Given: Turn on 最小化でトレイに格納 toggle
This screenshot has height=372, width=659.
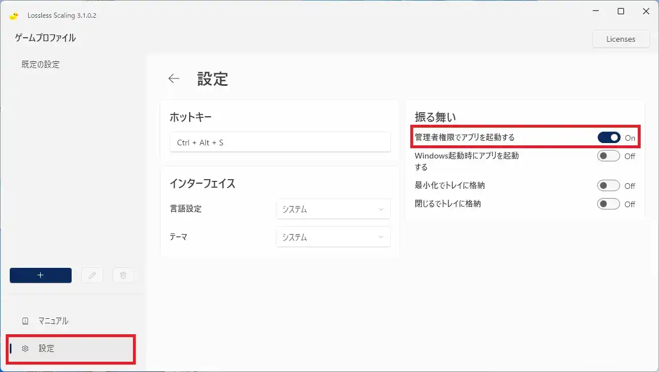Looking at the screenshot, I should click(609, 185).
